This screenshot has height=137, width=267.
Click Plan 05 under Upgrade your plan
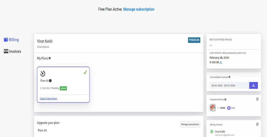[x=42, y=131]
